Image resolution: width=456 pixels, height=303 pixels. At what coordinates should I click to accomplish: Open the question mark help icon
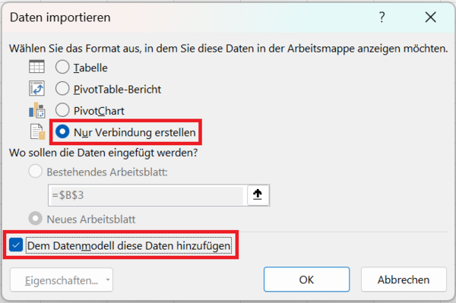click(x=382, y=17)
